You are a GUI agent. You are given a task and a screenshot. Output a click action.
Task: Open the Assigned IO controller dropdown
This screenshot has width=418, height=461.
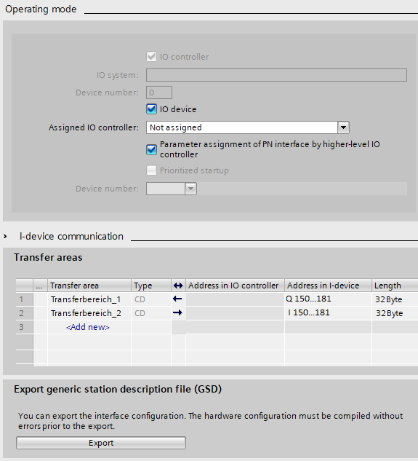click(343, 127)
